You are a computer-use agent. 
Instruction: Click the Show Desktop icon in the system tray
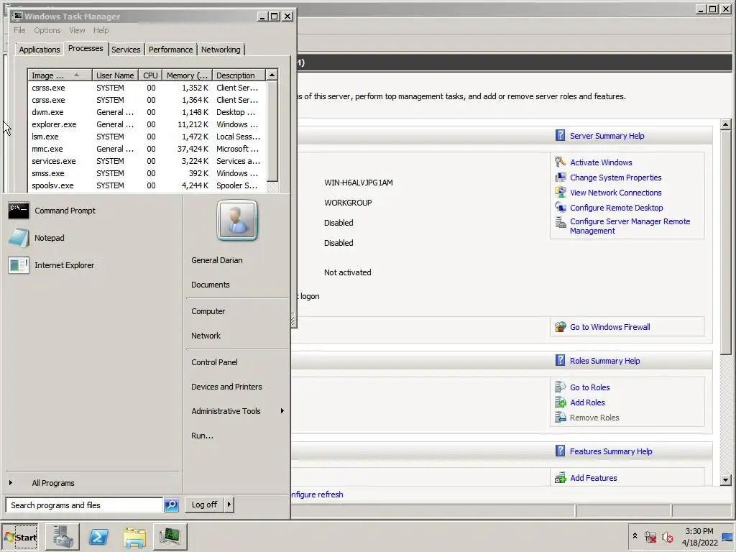tap(728, 537)
